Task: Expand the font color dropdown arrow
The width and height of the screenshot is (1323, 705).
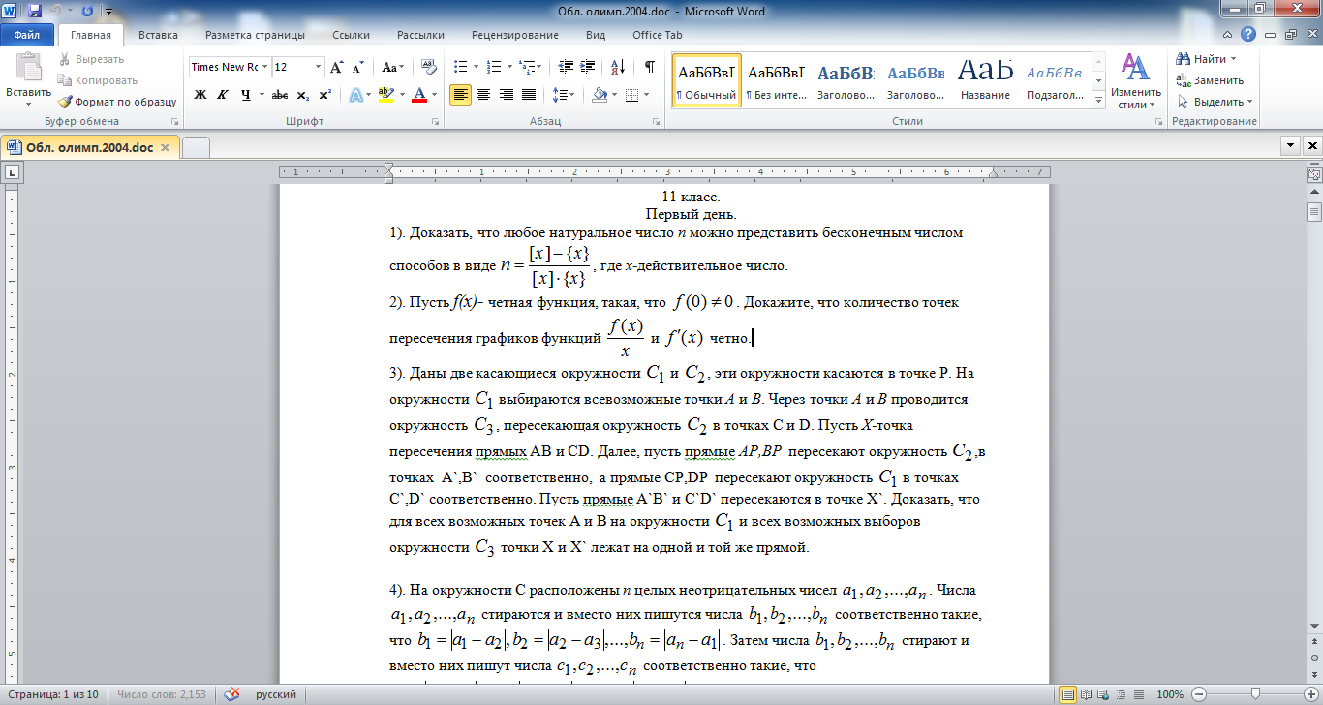Action: click(x=434, y=95)
